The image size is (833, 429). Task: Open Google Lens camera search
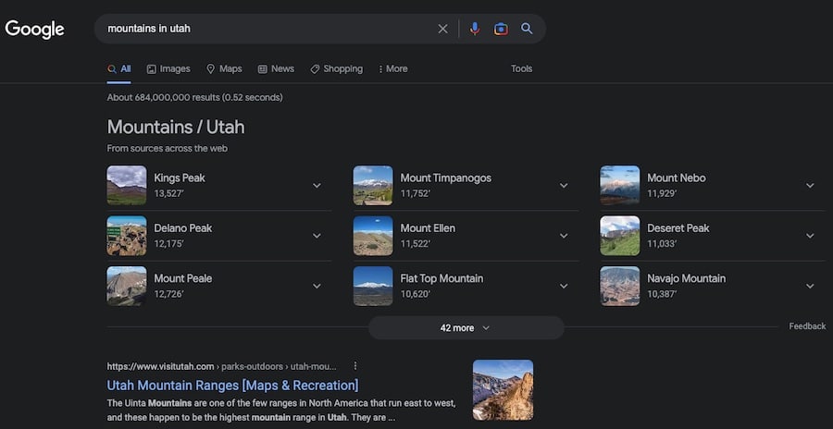click(501, 29)
